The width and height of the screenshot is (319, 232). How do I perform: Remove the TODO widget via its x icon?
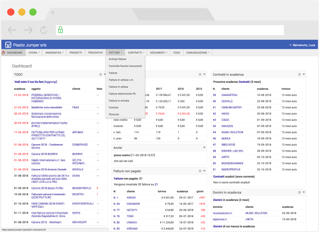(101, 74)
